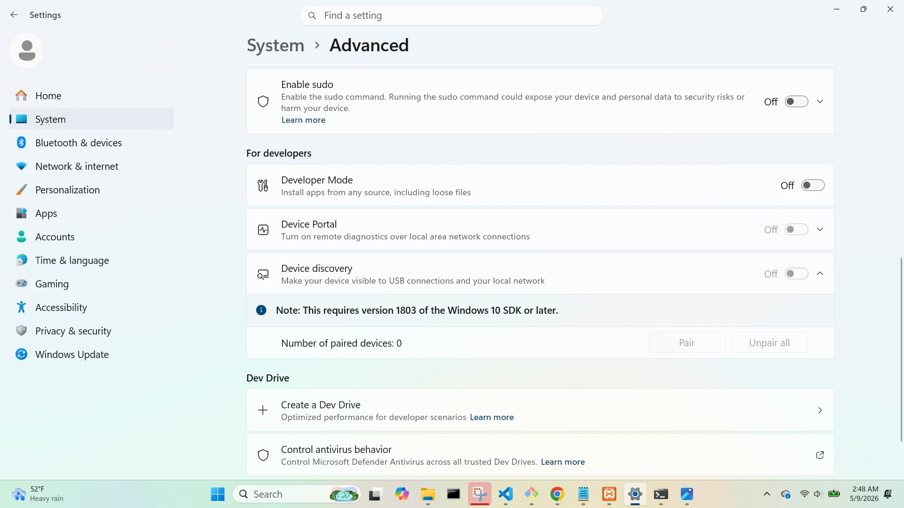Open the weather widget showing Heavy rain

click(39, 494)
